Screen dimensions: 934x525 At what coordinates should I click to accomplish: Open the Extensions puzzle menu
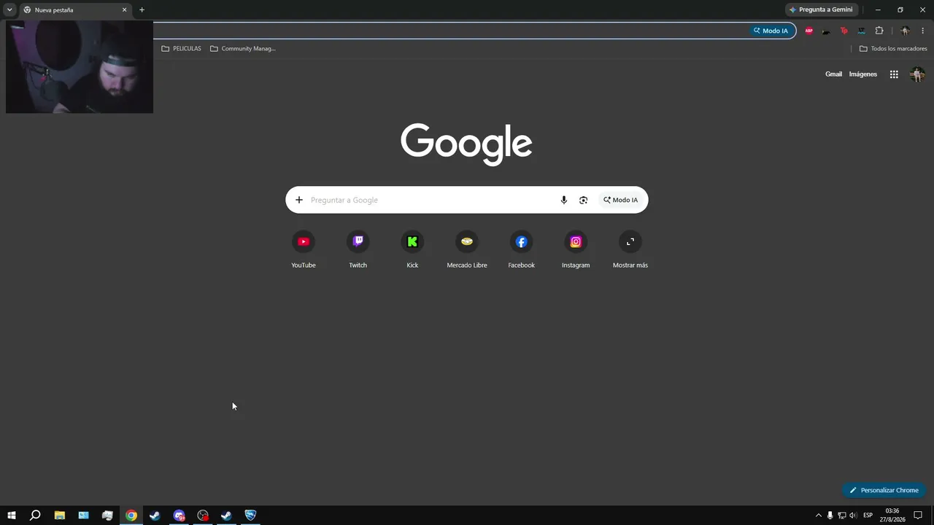(879, 31)
